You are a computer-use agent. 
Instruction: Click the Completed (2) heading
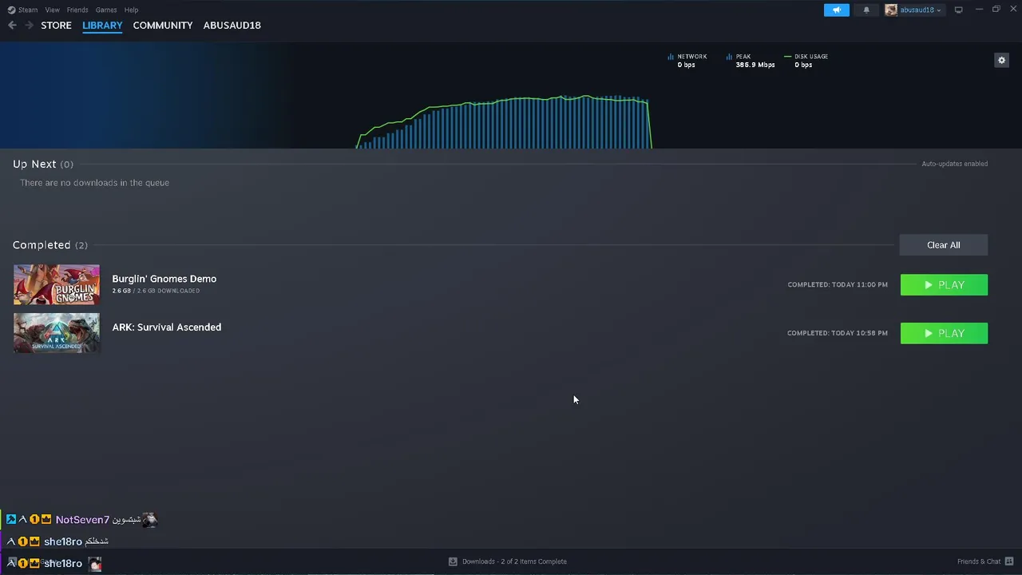pyautogui.click(x=50, y=245)
